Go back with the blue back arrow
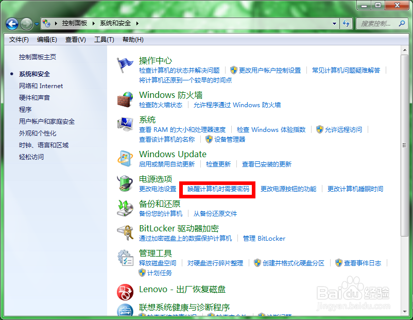This screenshot has width=413, height=320. [12, 24]
